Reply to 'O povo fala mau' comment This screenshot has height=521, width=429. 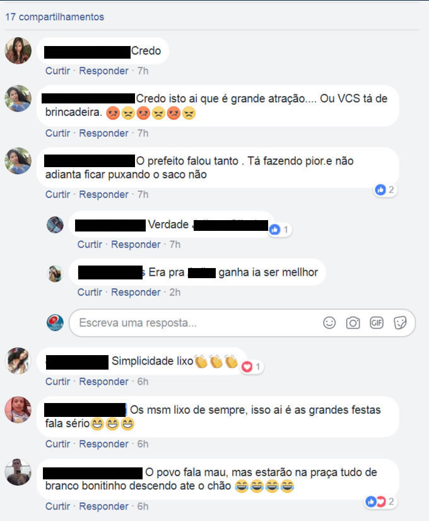point(103,506)
